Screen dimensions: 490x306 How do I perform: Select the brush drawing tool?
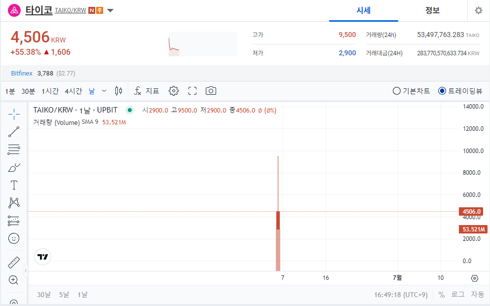coord(14,167)
